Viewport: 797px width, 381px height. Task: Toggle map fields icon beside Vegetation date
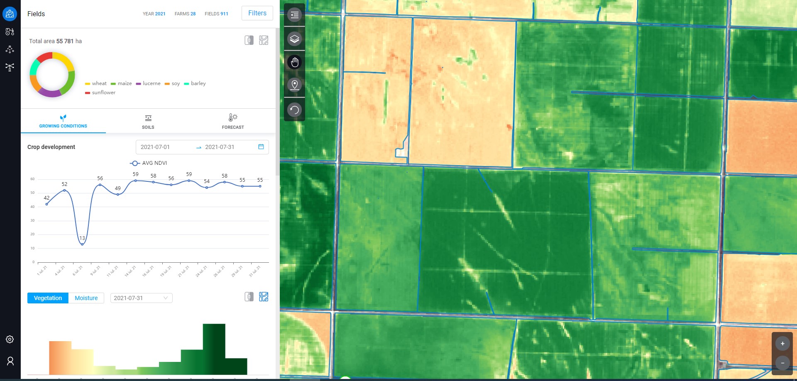(x=264, y=297)
